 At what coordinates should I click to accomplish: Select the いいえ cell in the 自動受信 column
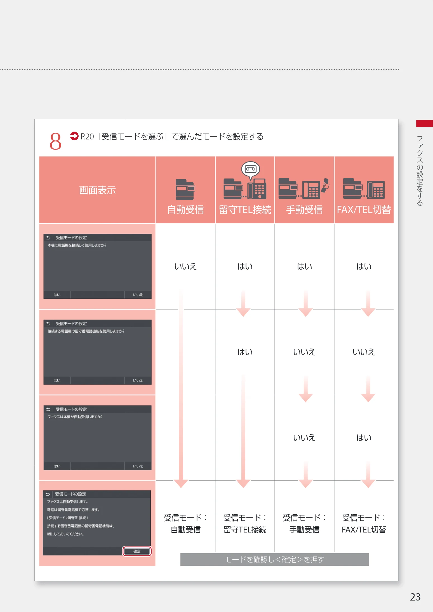pyautogui.click(x=185, y=266)
